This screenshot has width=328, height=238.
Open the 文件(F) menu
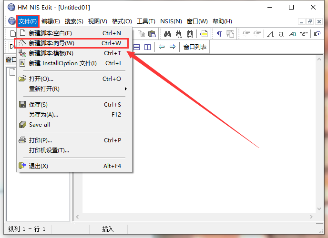click(28, 21)
